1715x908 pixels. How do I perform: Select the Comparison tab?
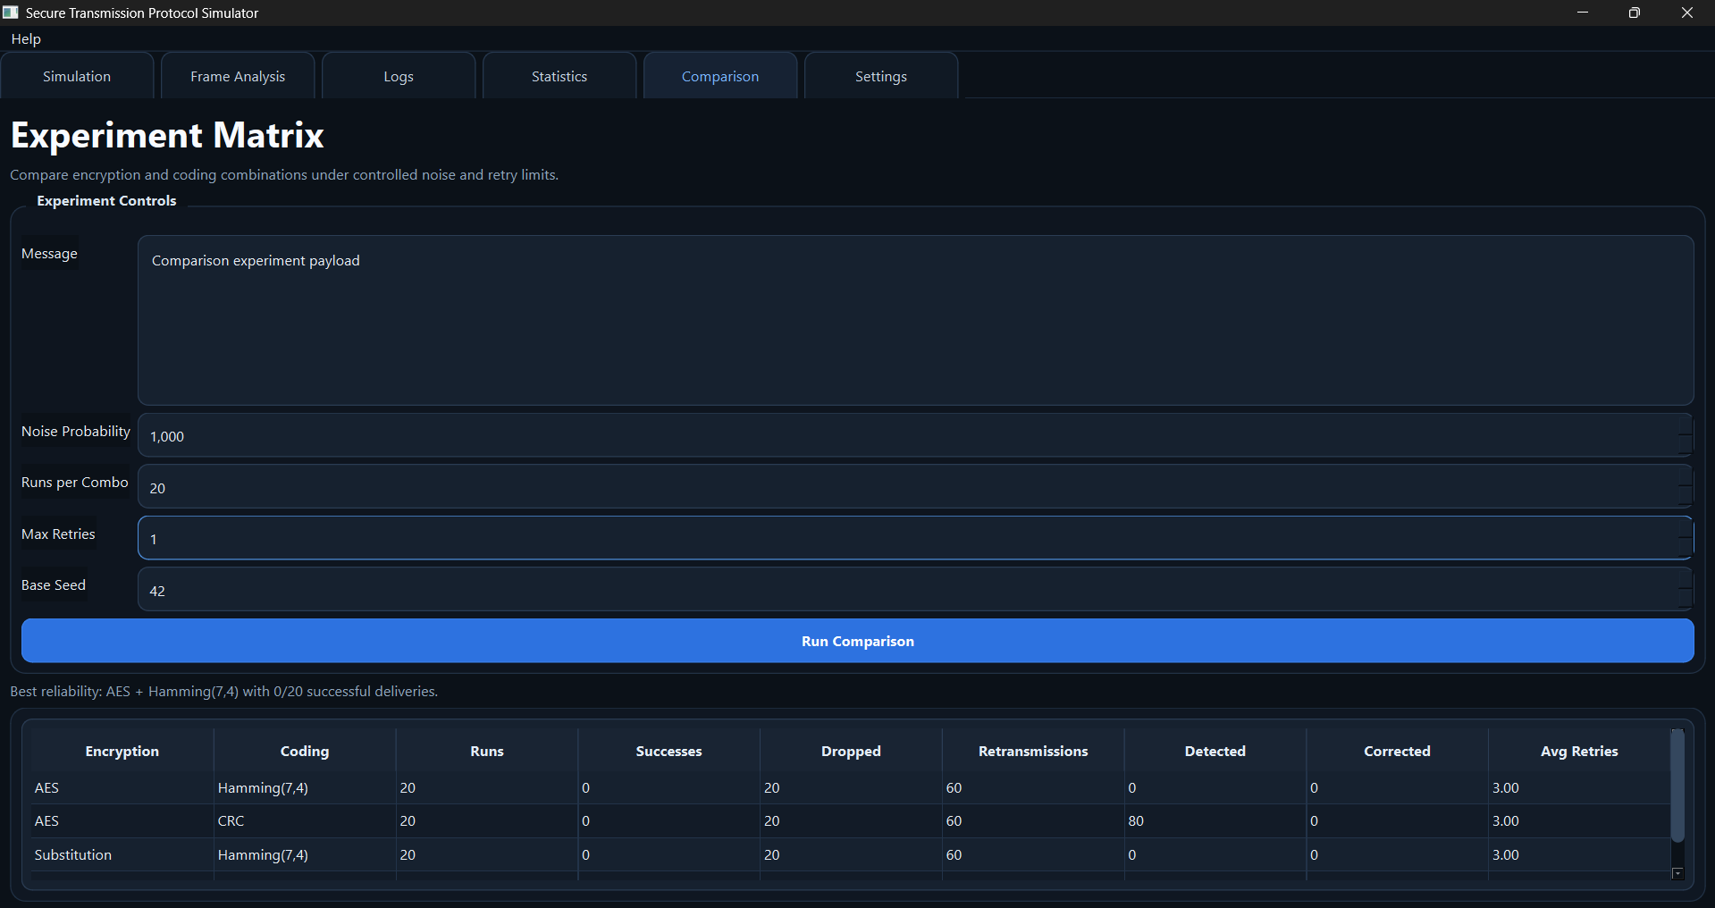click(720, 76)
